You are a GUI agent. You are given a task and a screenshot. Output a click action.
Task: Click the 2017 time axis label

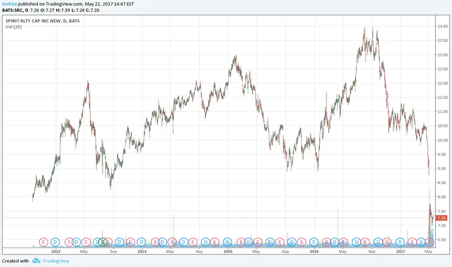[x=401, y=251]
